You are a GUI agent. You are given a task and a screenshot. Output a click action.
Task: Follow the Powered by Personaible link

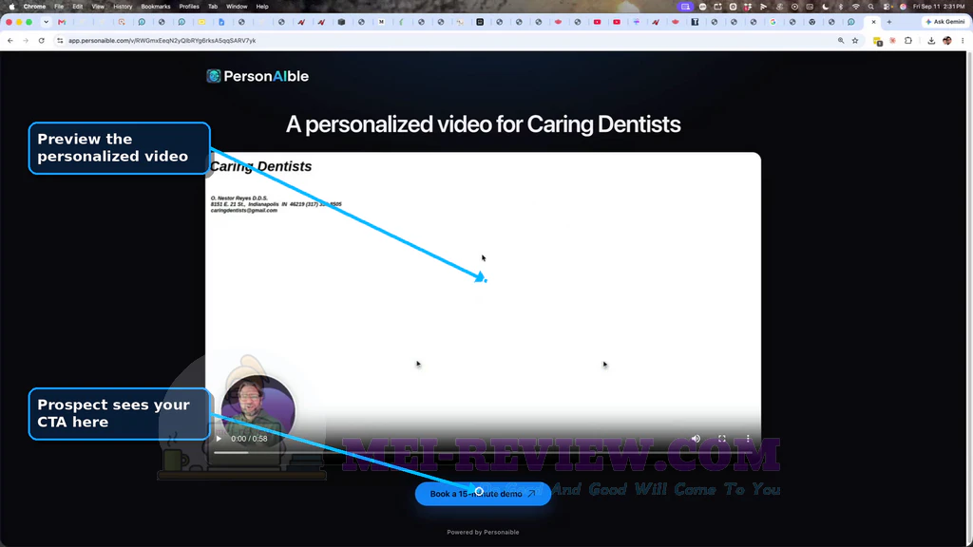click(483, 532)
